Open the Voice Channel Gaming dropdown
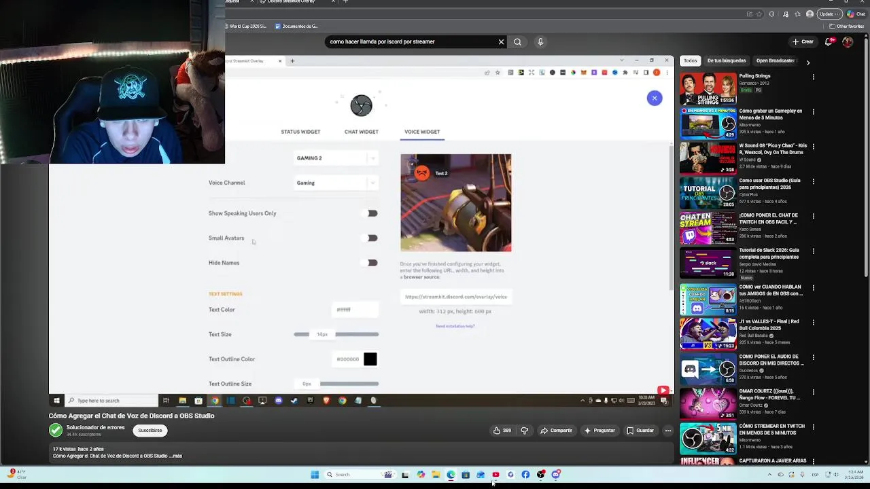Viewport: 870px width, 489px height. point(336,183)
